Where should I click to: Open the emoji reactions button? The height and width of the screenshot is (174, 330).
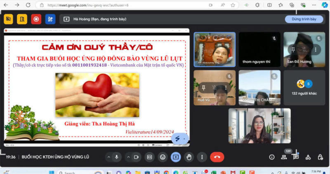pyautogui.click(x=163, y=157)
